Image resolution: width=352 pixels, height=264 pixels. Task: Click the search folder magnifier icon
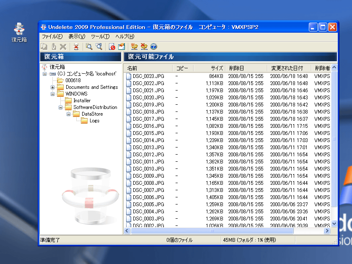[x=89, y=47]
